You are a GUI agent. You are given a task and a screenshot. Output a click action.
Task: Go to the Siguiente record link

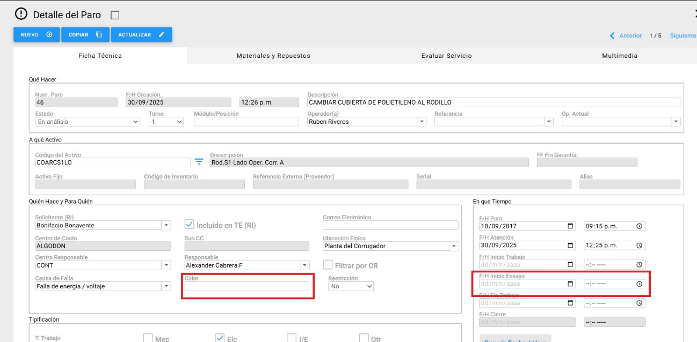point(683,36)
